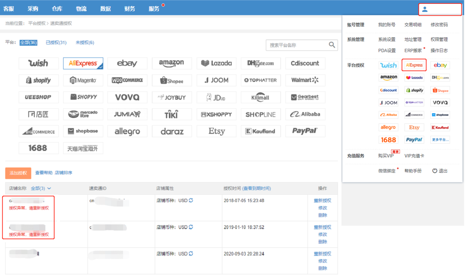Click the search magnifier icon
The height and width of the screenshot is (275, 465).
332,45
